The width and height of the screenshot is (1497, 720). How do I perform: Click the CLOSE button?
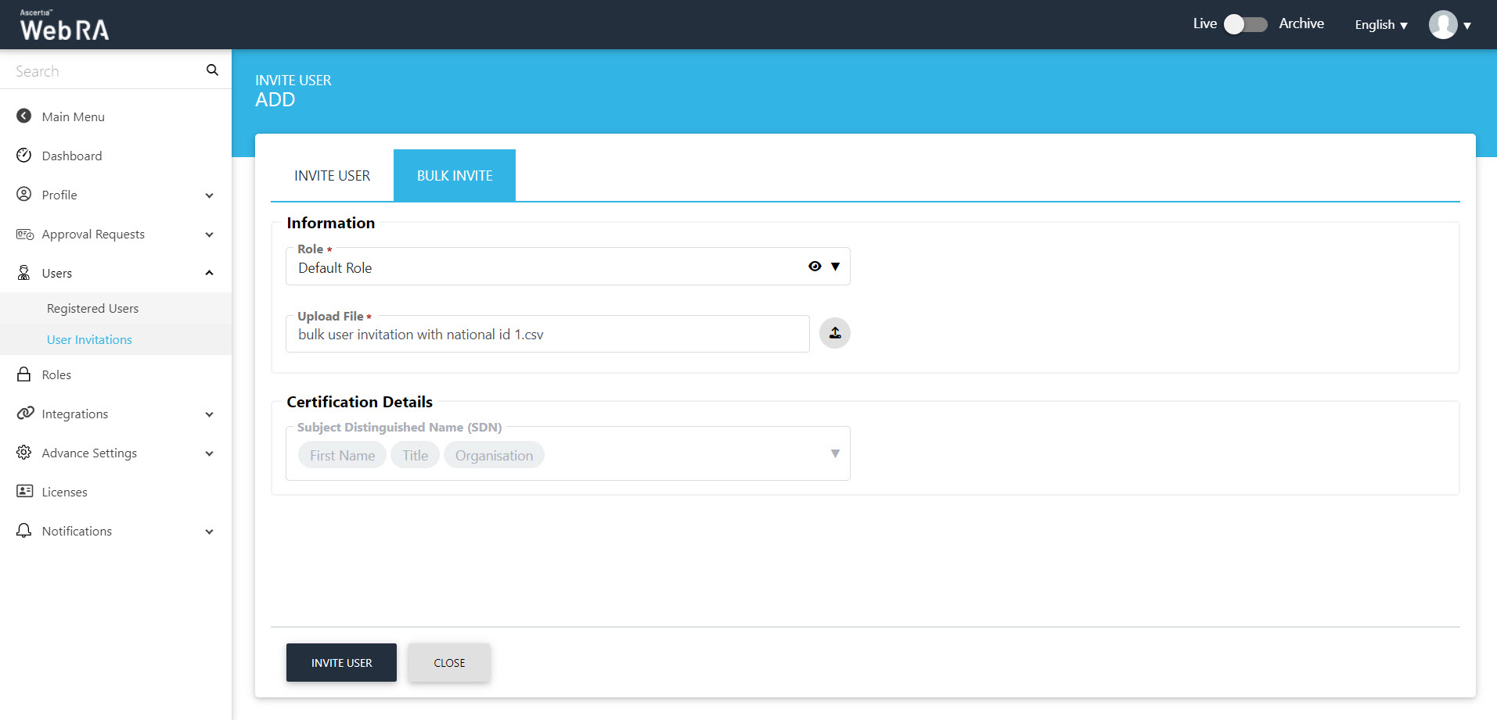coord(449,663)
